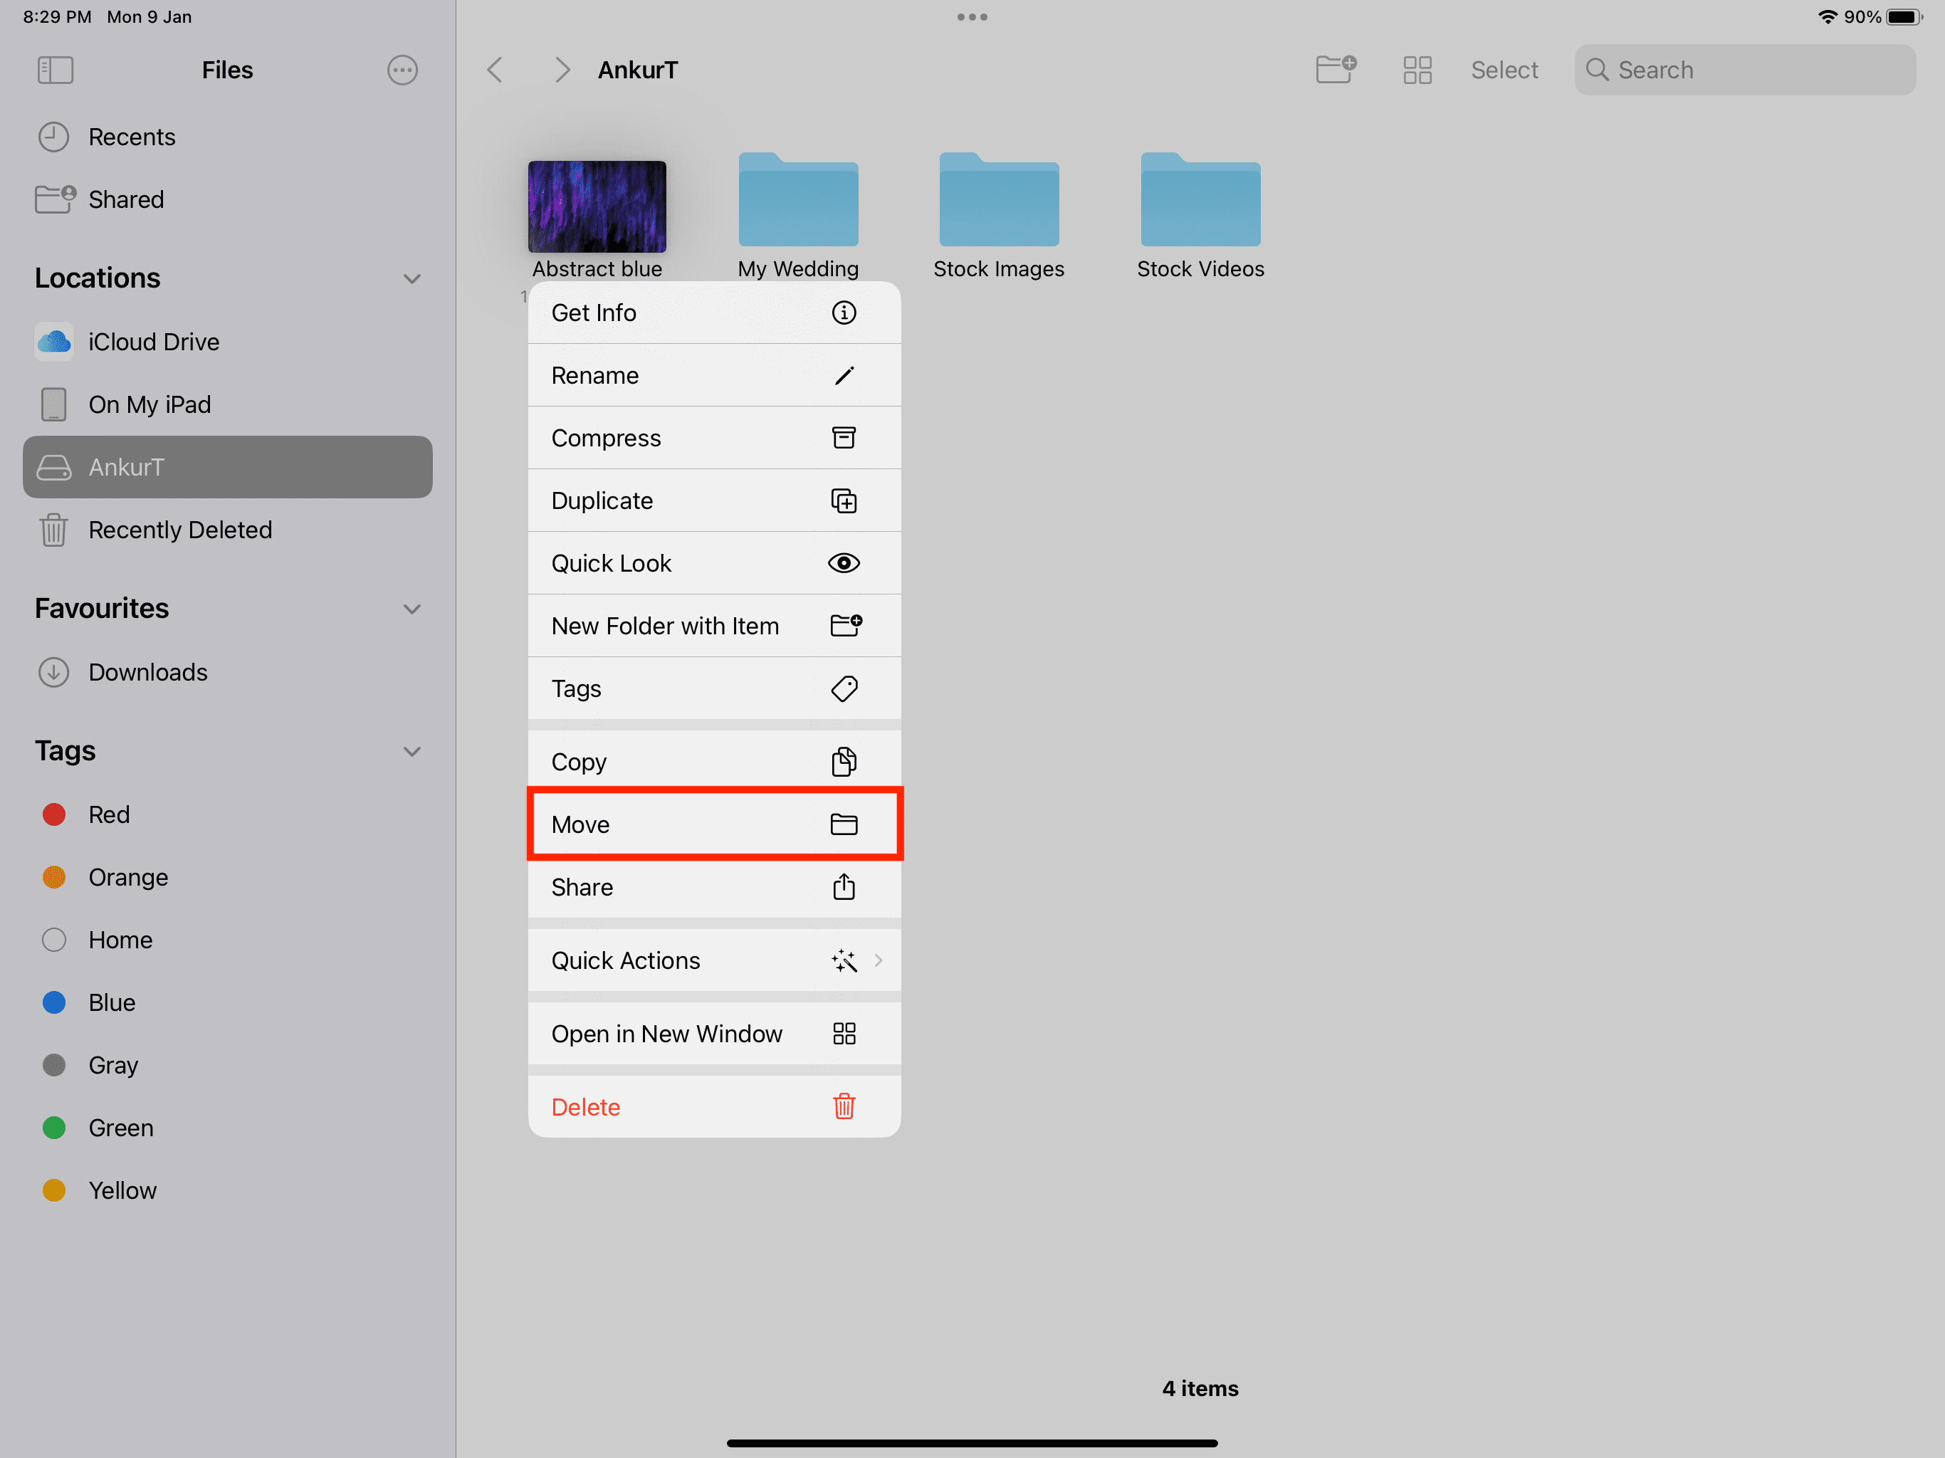1945x1458 pixels.
Task: Open the Stock Videos folder
Action: [1200, 199]
